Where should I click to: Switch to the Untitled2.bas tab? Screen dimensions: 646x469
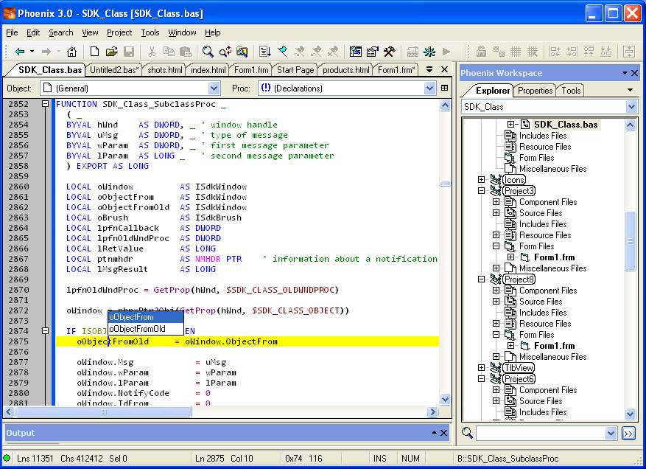[x=114, y=70]
